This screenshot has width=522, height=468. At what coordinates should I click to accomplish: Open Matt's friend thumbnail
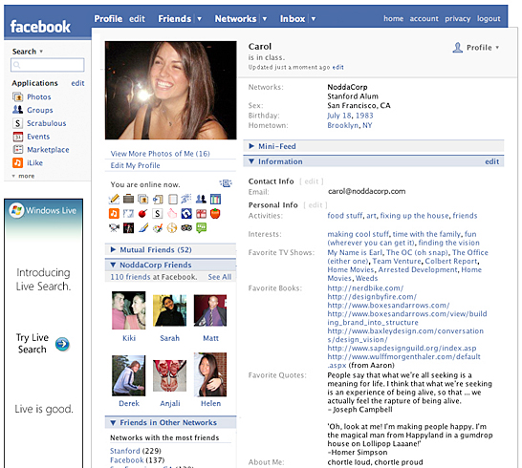tap(210, 310)
